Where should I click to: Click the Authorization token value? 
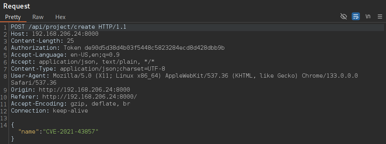(155, 48)
